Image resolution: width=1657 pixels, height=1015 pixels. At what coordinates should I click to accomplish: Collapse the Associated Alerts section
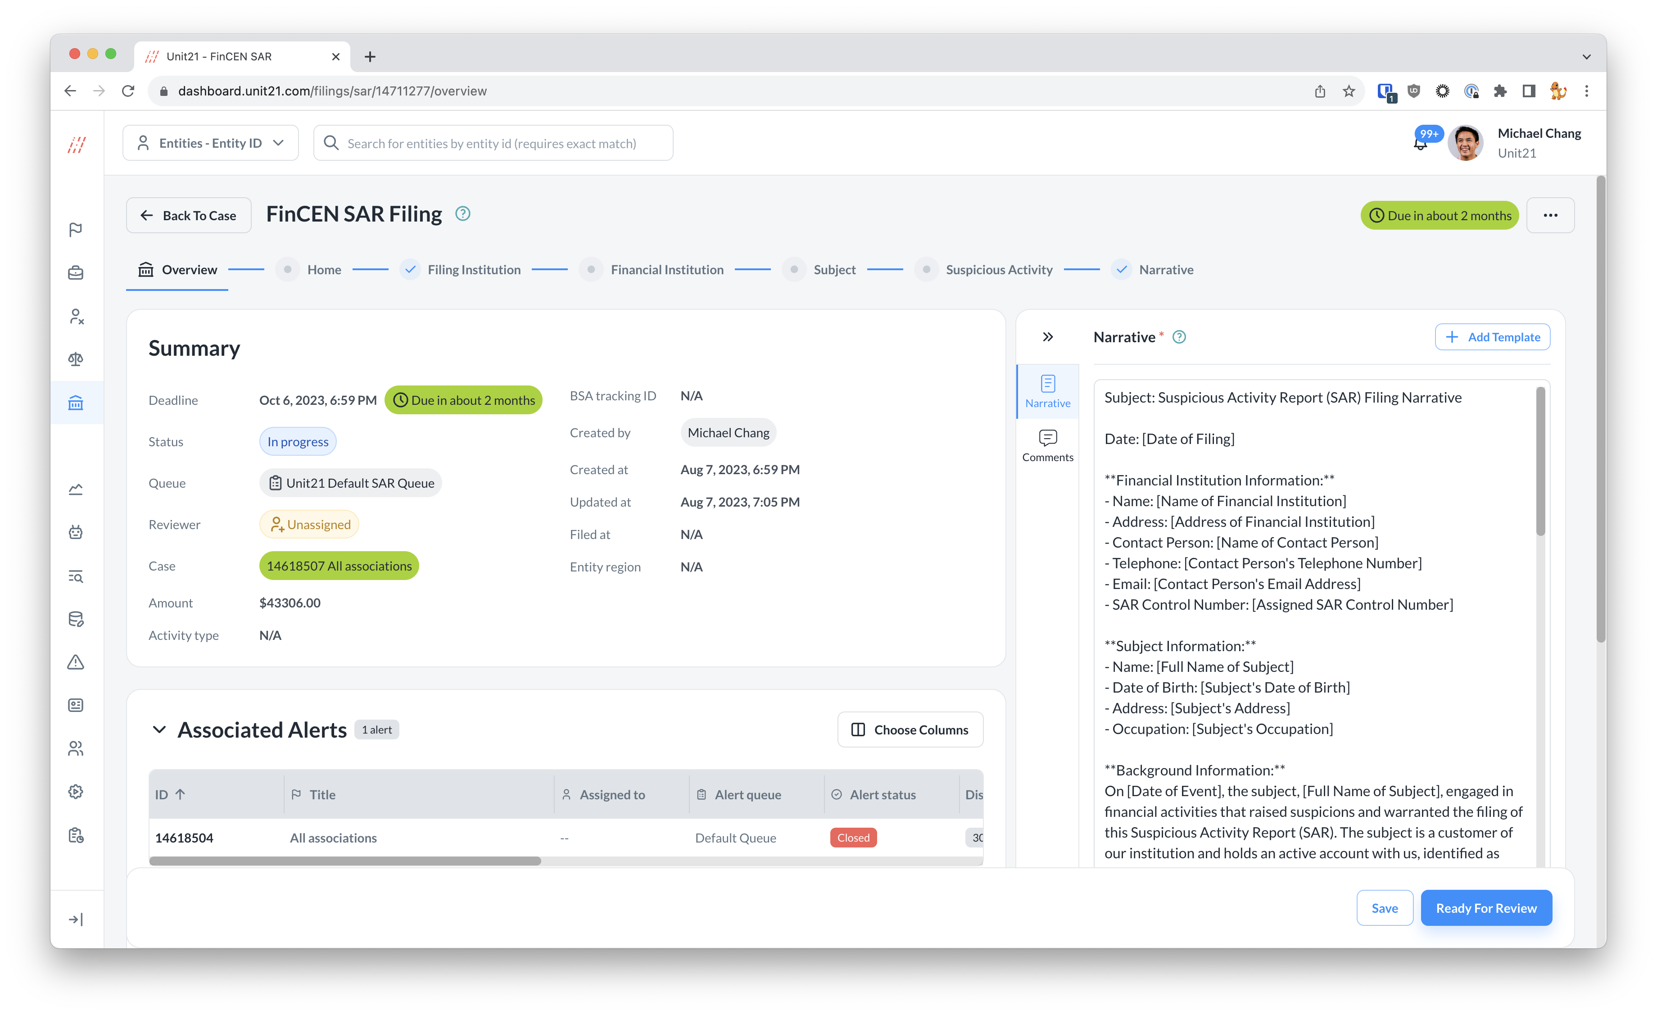[159, 730]
